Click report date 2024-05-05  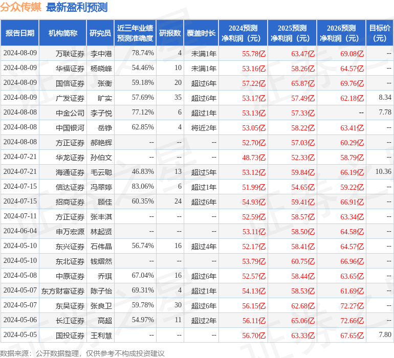tap(20, 334)
